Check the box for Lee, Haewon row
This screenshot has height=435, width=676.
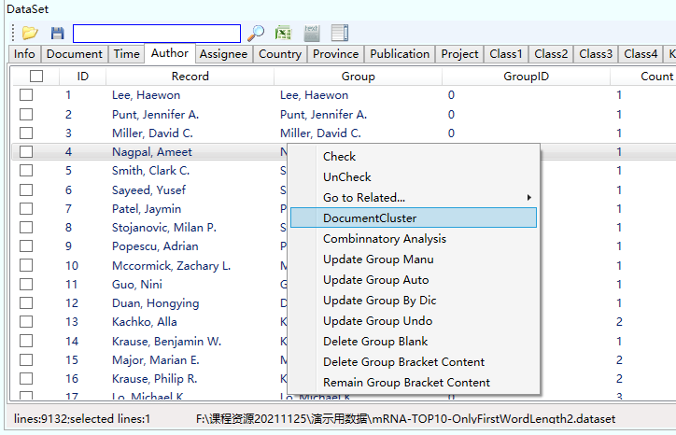pos(26,95)
